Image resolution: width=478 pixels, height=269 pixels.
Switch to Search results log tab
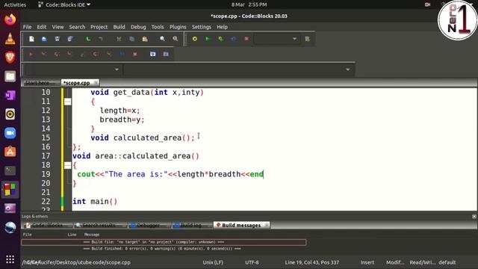99,225
